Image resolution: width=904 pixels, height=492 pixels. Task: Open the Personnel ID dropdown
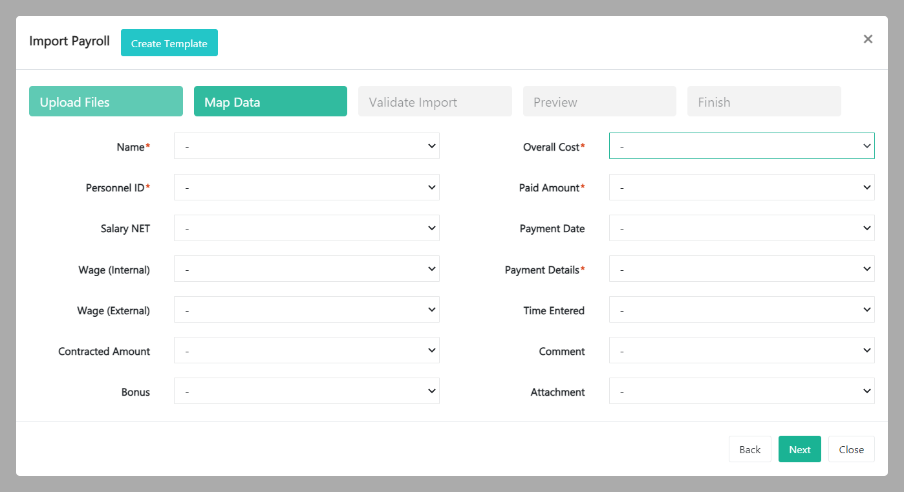point(307,187)
